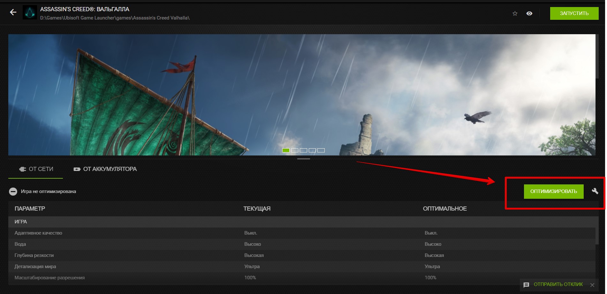Click the ПАРАМЕТР column header
The image size is (607, 294).
[30, 209]
